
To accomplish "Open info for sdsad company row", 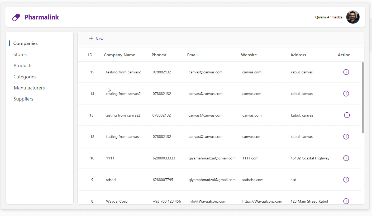I will click(x=346, y=180).
